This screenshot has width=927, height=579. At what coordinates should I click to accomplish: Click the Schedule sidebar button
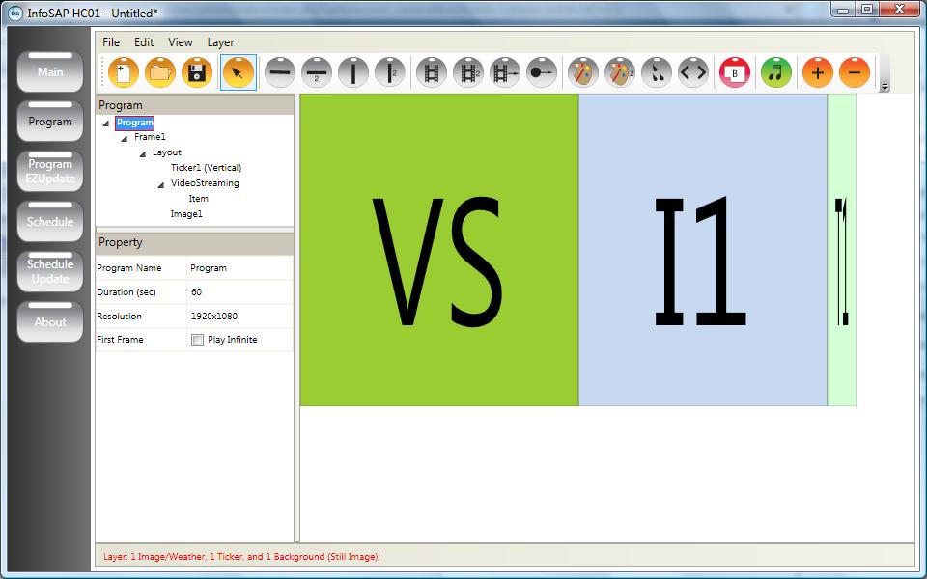coord(50,221)
